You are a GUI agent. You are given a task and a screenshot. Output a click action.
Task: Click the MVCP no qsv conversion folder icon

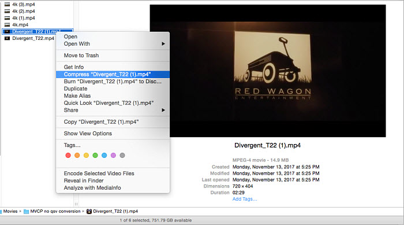tap(26, 211)
